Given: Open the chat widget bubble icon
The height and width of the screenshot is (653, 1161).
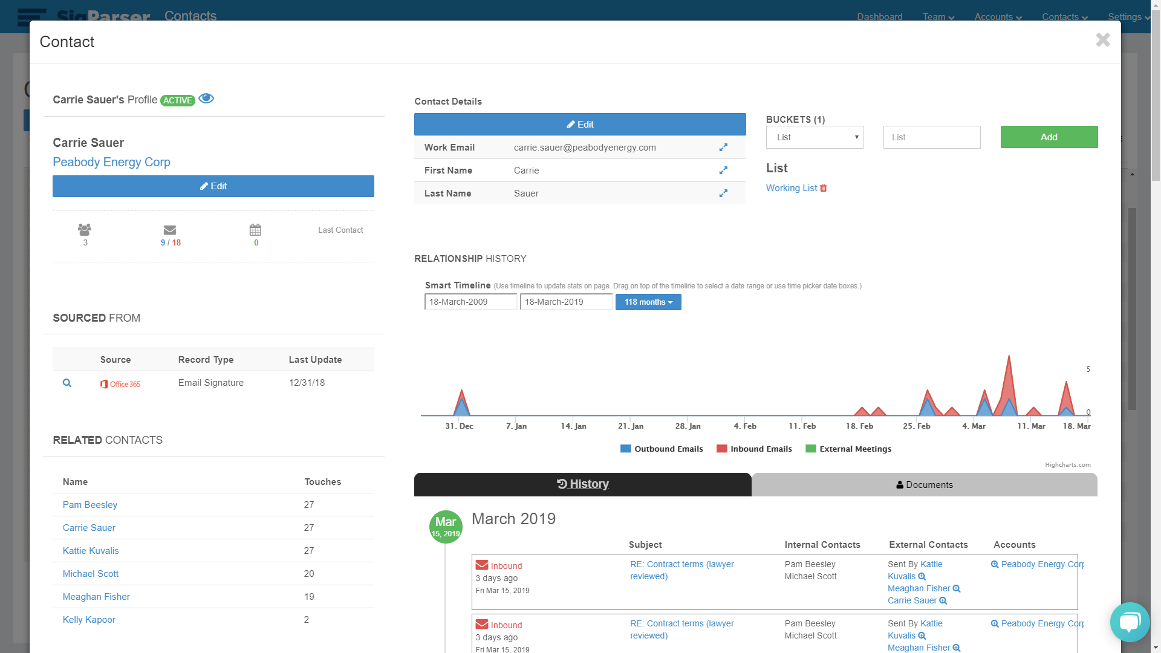Looking at the screenshot, I should pos(1129,622).
